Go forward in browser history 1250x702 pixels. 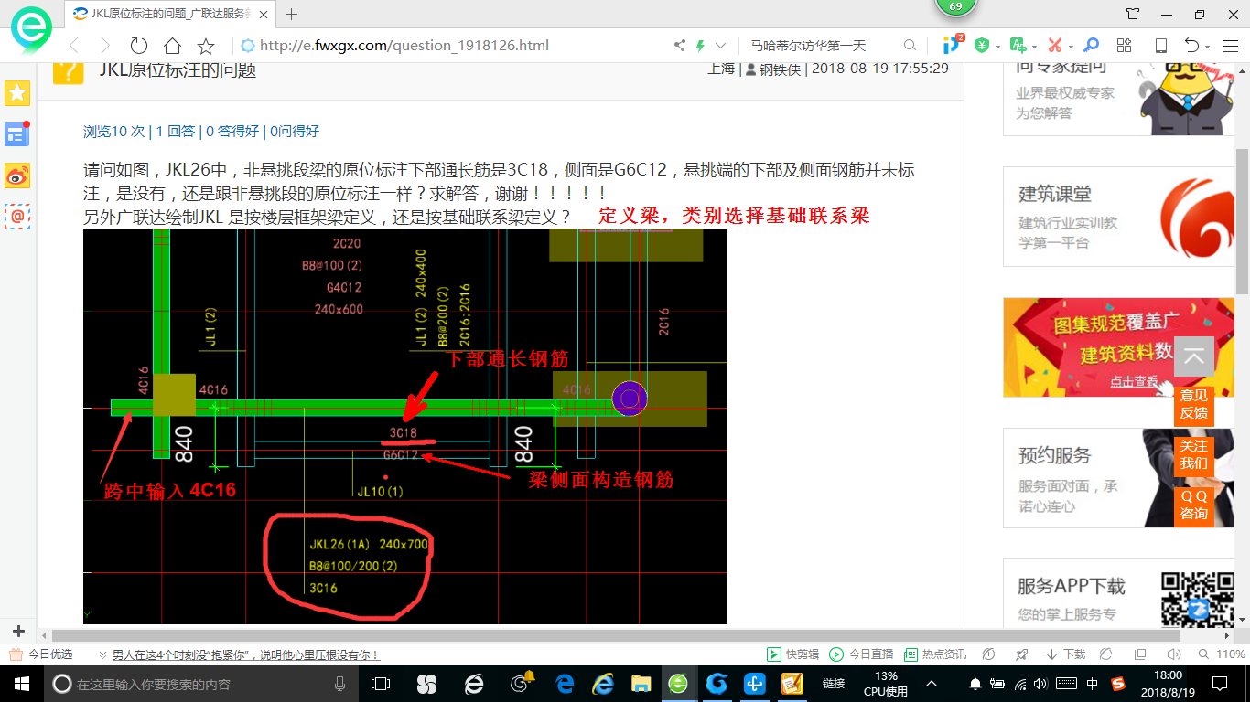[x=105, y=45]
